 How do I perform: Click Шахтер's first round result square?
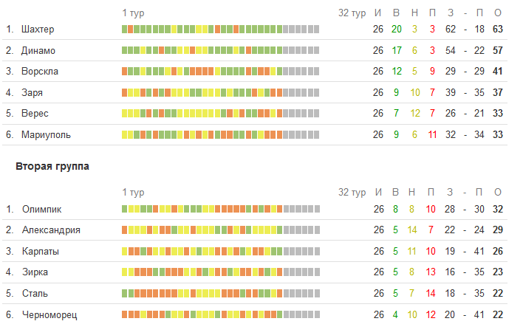(x=125, y=30)
